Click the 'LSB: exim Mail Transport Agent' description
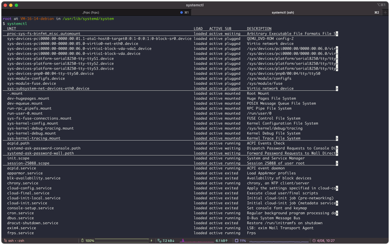Screen dimensions: 390x245 [280, 228]
